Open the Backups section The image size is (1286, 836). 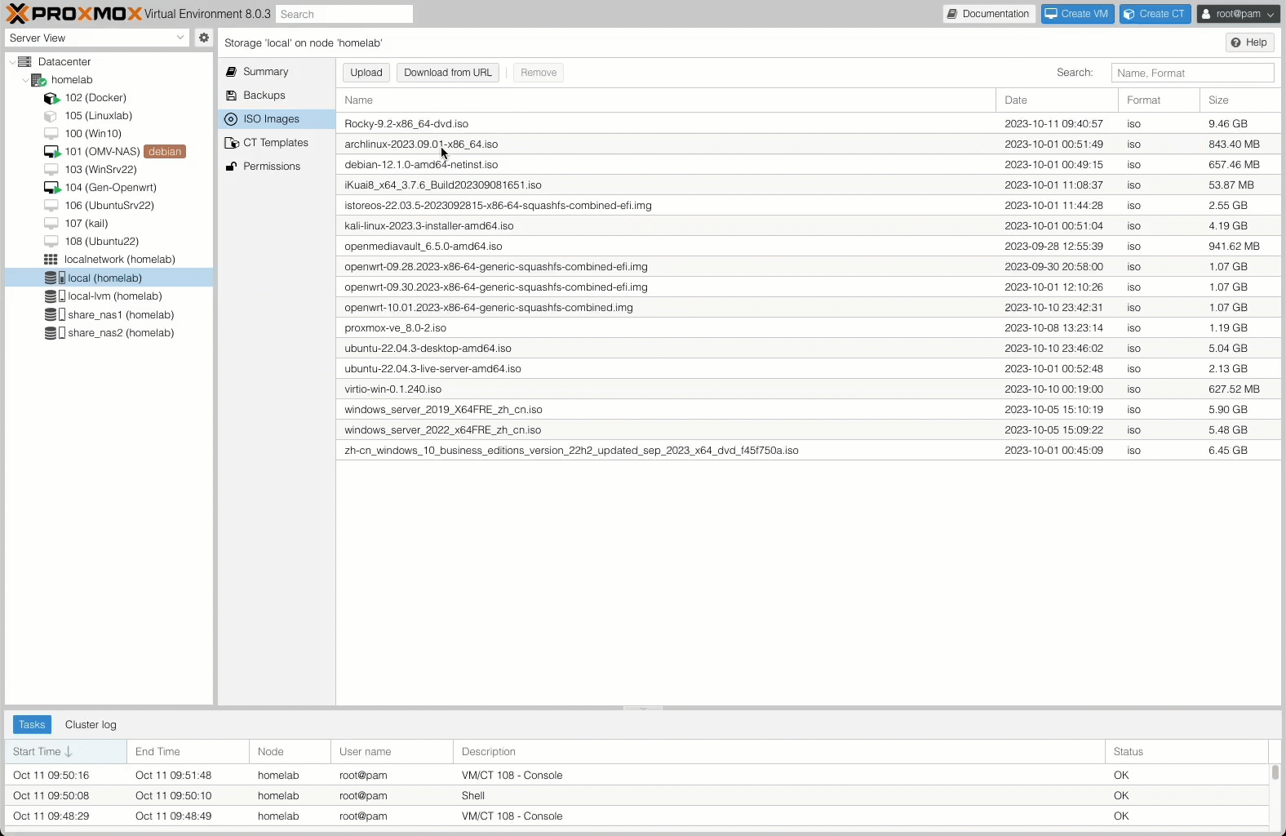coord(277,96)
